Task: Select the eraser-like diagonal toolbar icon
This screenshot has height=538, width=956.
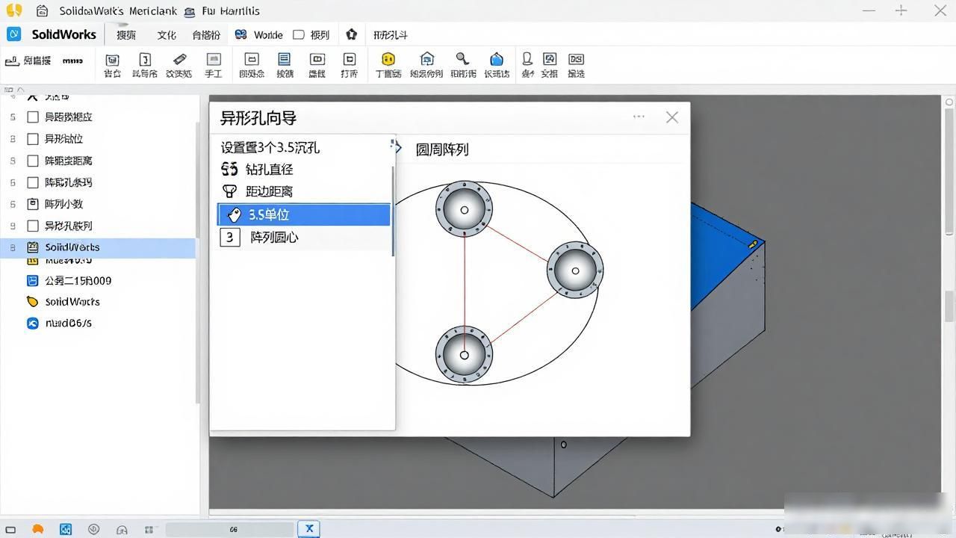Action: pos(179,59)
